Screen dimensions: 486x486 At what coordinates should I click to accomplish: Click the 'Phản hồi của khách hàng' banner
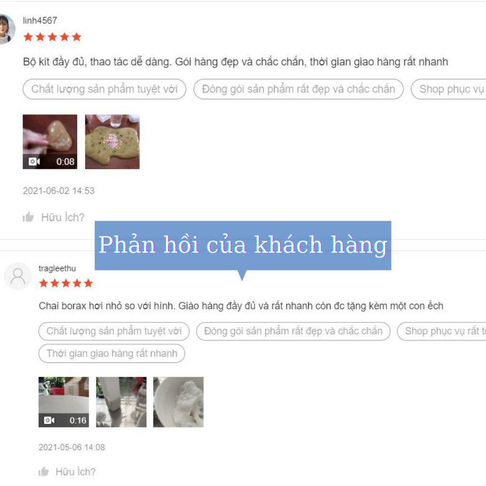243,245
